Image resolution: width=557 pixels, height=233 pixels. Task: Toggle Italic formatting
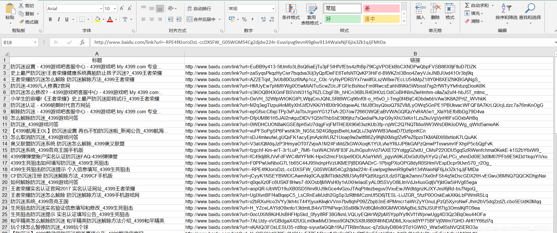58,19
